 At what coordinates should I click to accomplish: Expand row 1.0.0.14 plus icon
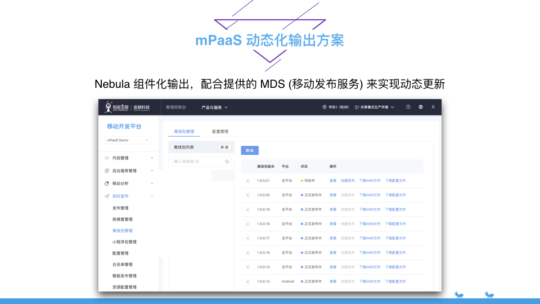coord(247,281)
